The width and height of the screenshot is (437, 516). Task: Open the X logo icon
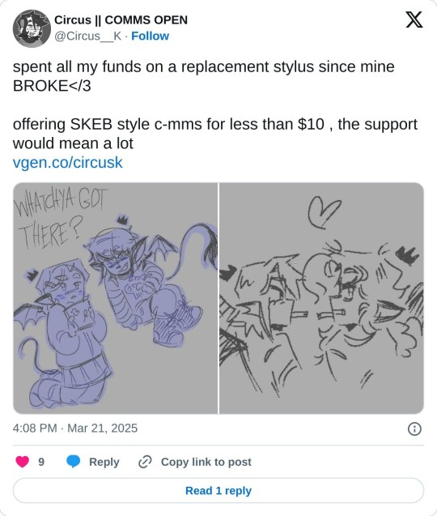pyautogui.click(x=414, y=19)
